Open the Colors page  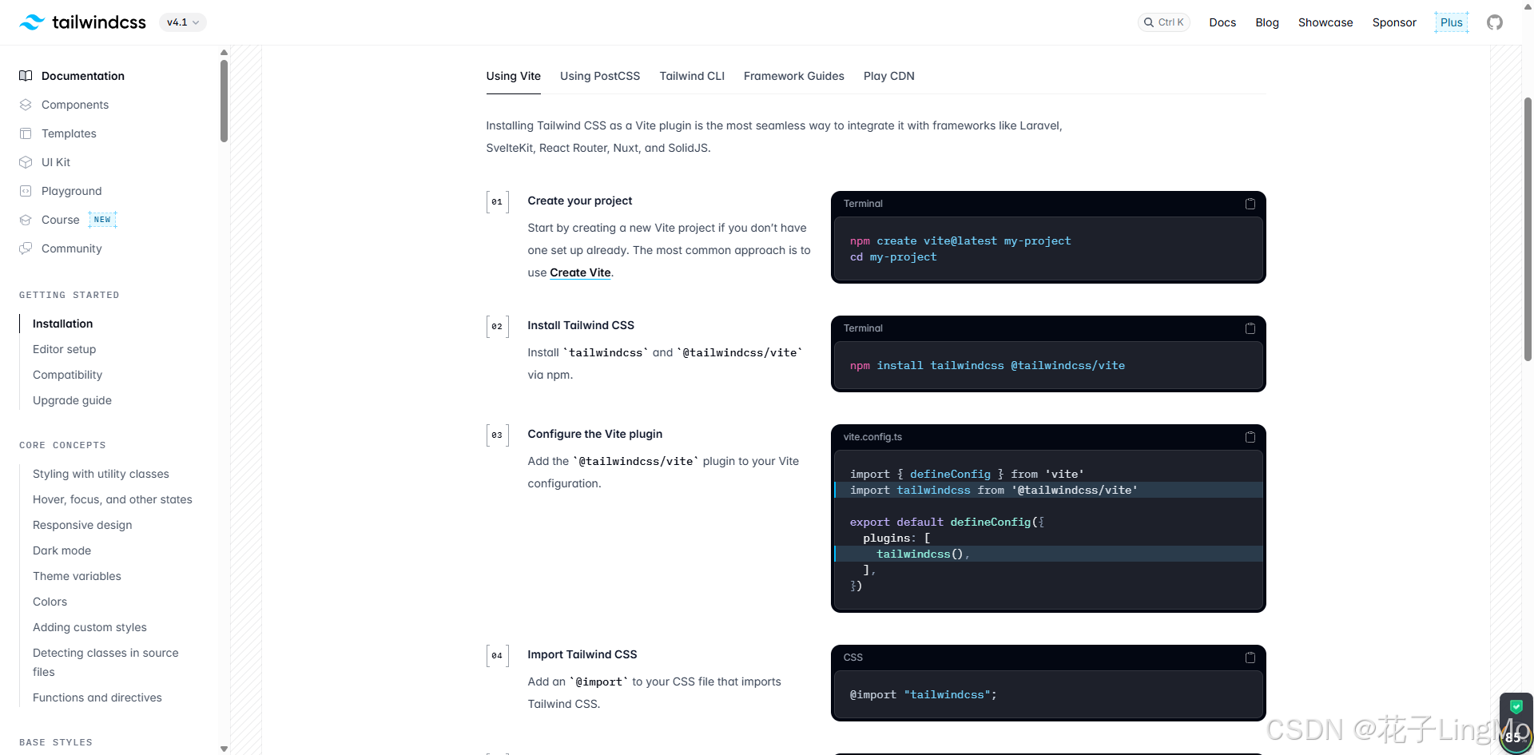(x=50, y=602)
